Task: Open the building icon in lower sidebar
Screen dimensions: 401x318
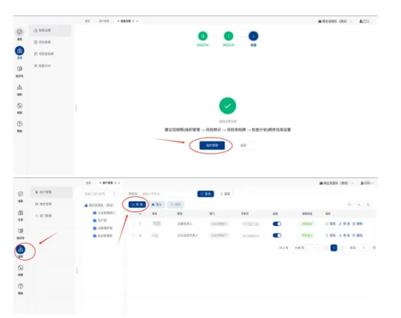Action: [20, 212]
